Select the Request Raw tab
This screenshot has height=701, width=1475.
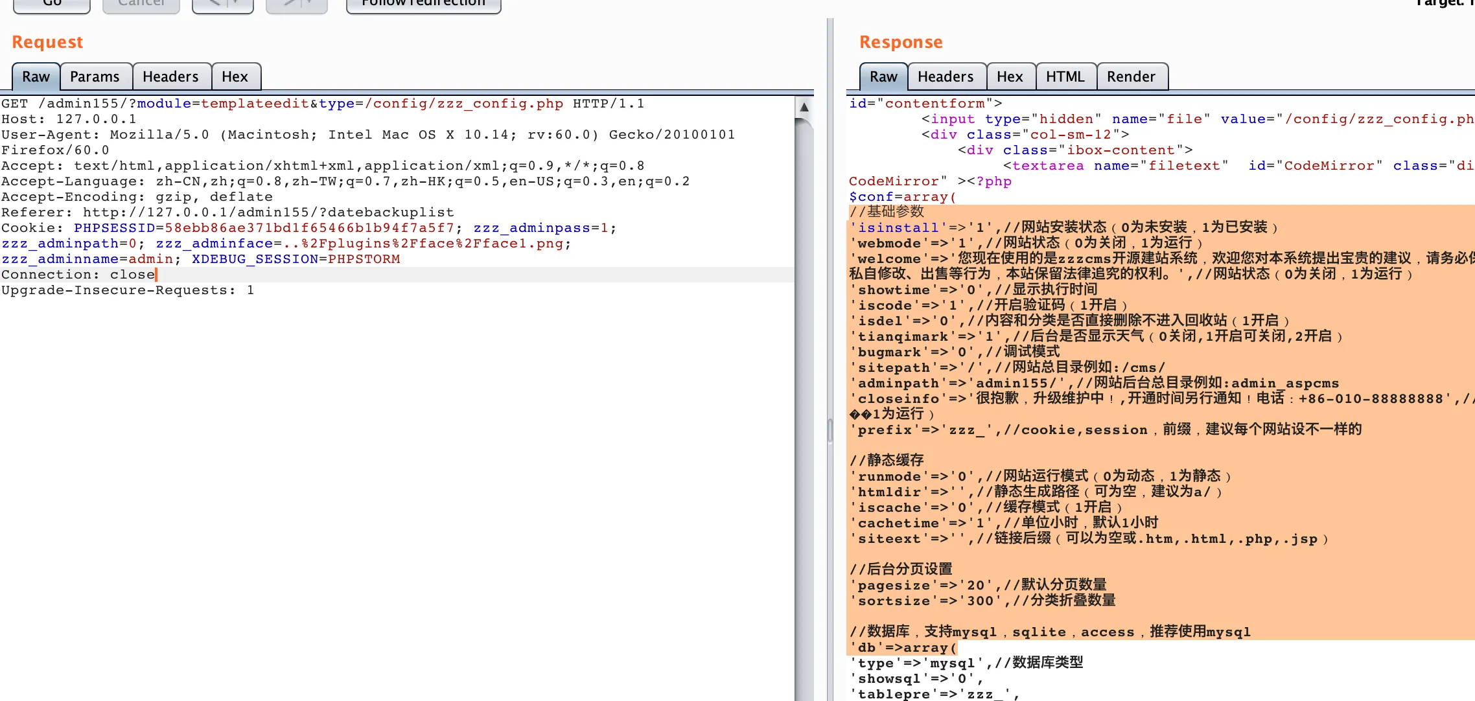pyautogui.click(x=36, y=77)
